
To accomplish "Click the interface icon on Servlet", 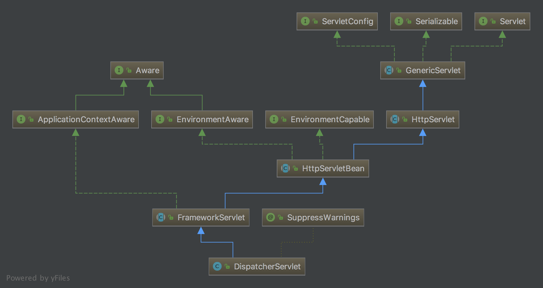I will click(x=483, y=21).
